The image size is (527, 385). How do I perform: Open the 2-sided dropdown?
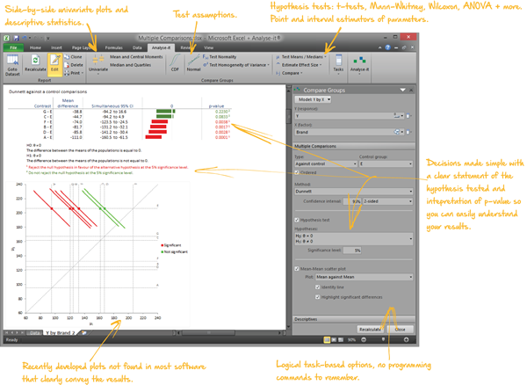pos(388,201)
